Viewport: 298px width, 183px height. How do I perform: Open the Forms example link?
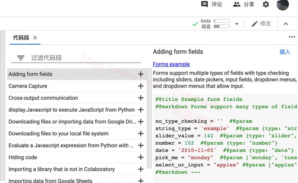(x=171, y=64)
